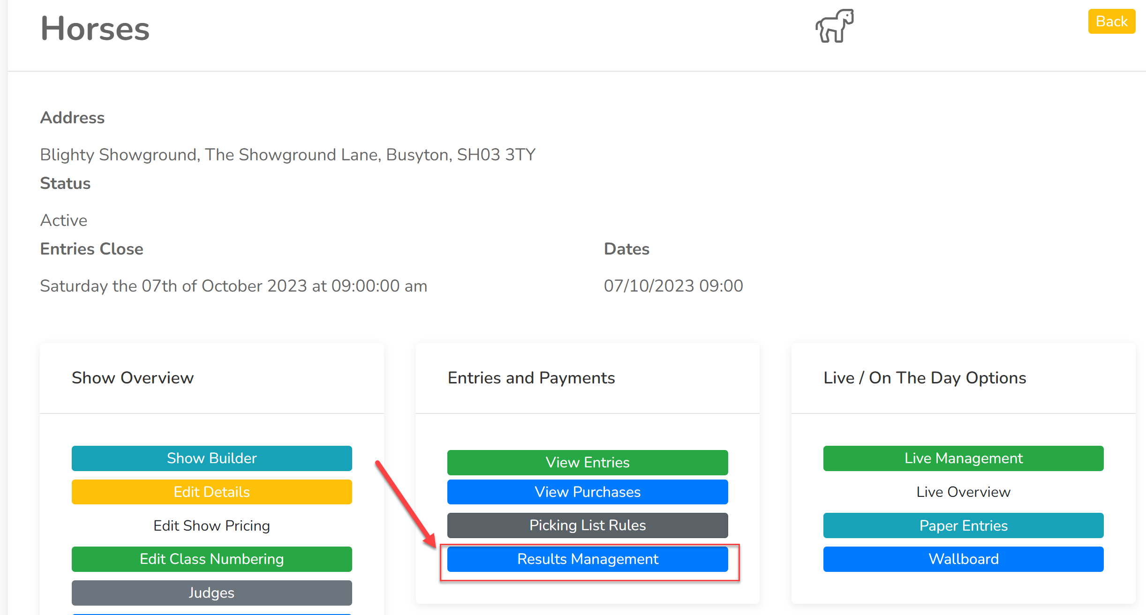1146x615 pixels.
Task: Click the Horses page title
Action: tap(95, 28)
